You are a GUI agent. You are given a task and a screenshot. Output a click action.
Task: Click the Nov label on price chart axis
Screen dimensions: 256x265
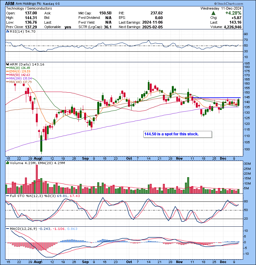(x=179, y=159)
